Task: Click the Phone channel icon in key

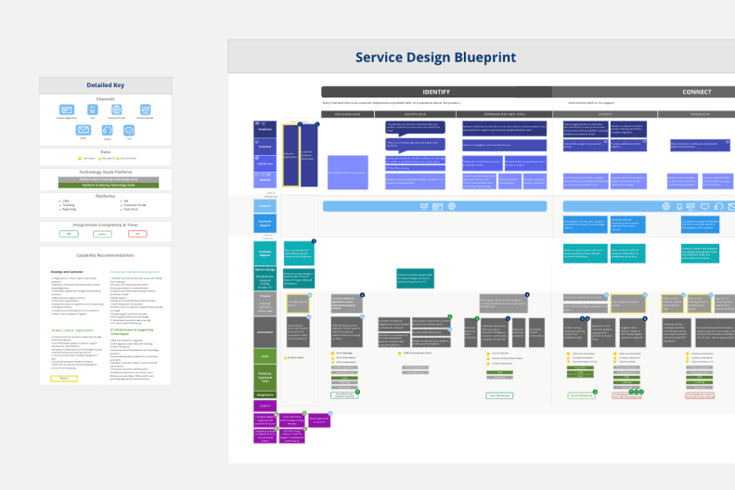Action: (105, 131)
